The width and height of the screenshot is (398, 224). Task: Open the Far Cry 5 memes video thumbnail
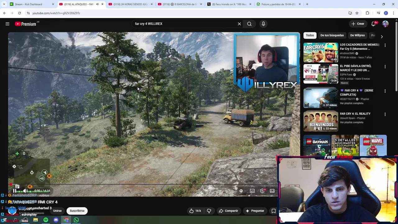(x=321, y=53)
